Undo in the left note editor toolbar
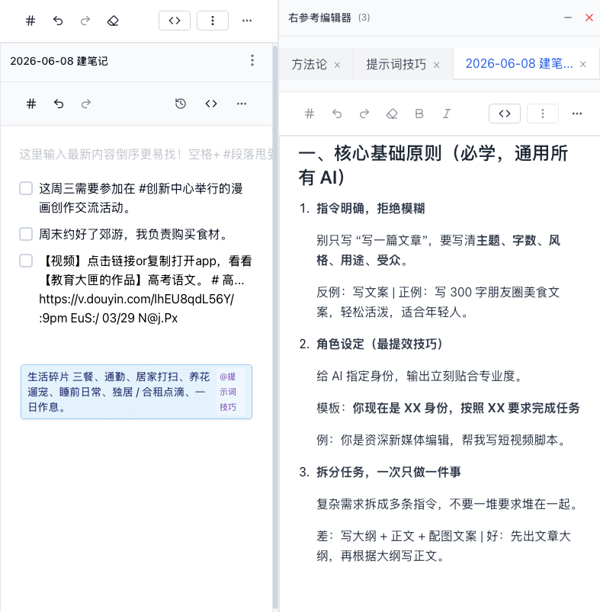The height and width of the screenshot is (612, 600). (59, 104)
